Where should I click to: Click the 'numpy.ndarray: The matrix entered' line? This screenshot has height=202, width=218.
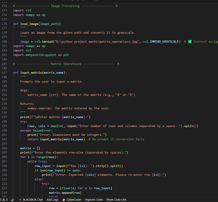69,108
